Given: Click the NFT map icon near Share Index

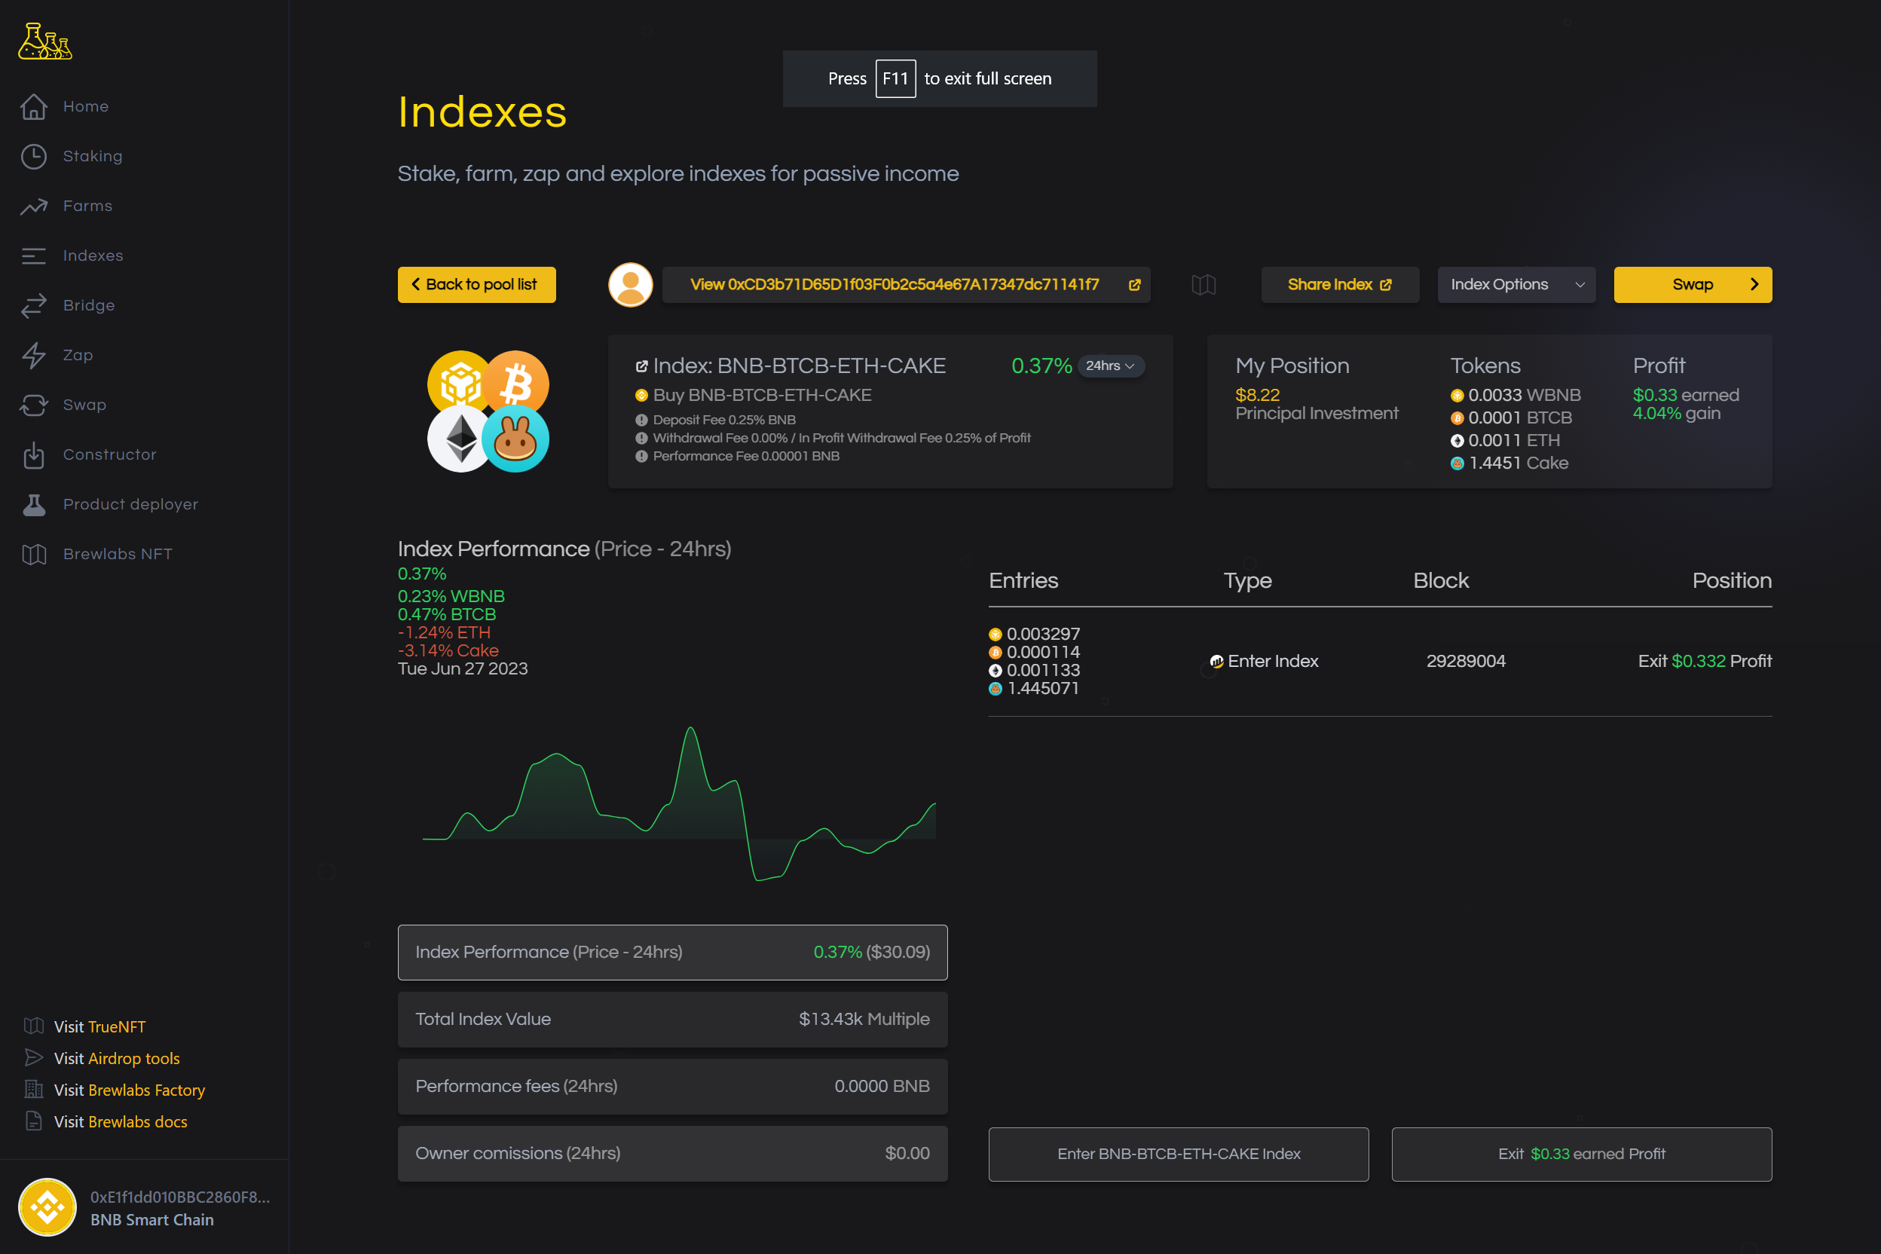Looking at the screenshot, I should [1204, 285].
